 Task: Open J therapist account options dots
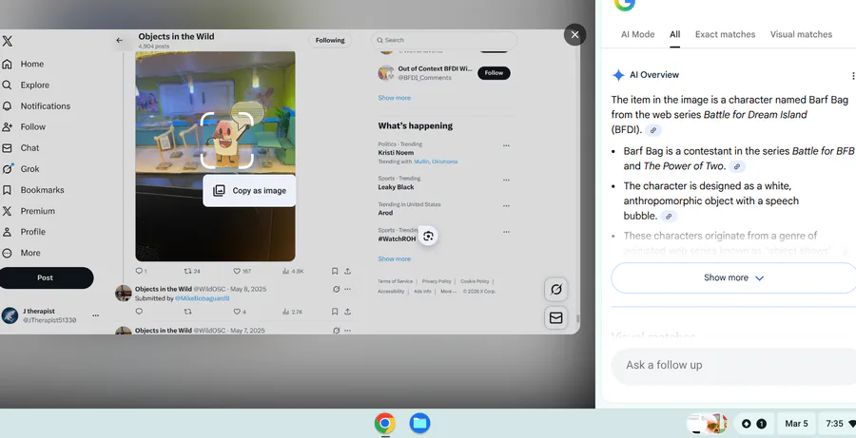(x=95, y=315)
